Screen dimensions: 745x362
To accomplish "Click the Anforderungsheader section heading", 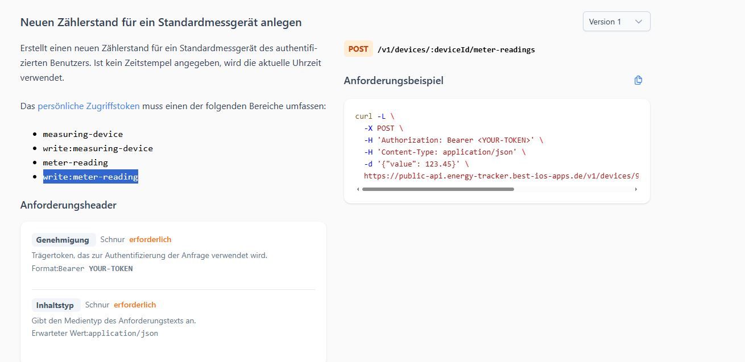I will [68, 205].
